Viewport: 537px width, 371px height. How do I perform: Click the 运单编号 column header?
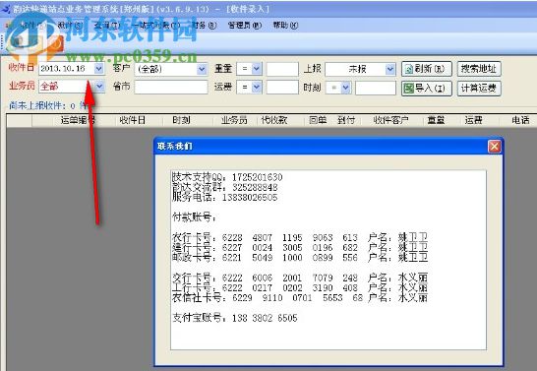[x=78, y=120]
